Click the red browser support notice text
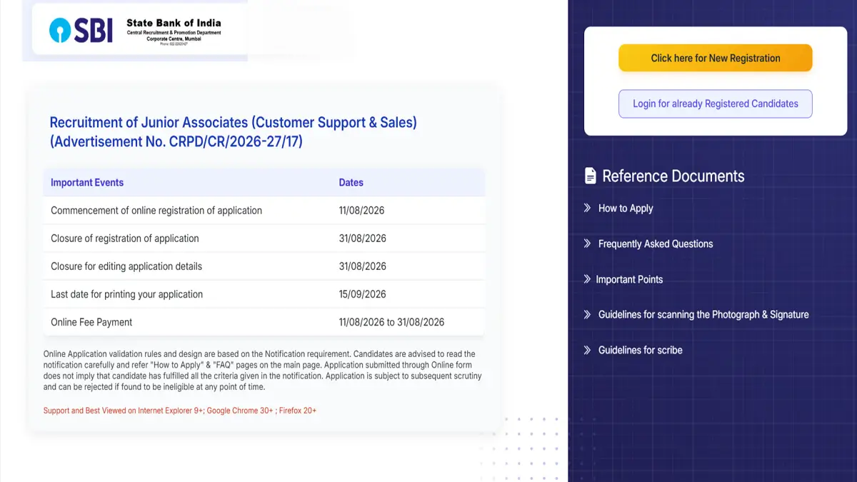Image resolution: width=857 pixels, height=482 pixels. (x=180, y=411)
